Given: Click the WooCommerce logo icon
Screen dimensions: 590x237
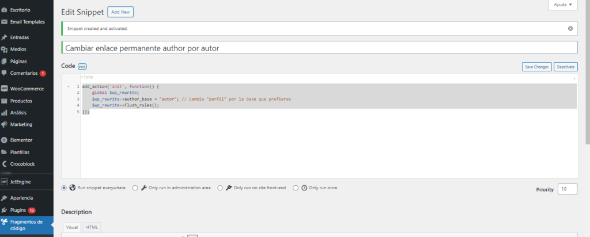Looking at the screenshot, I should click(4, 89).
